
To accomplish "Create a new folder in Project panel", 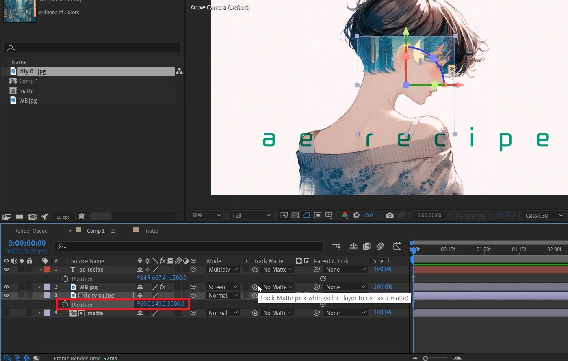I will pos(19,217).
